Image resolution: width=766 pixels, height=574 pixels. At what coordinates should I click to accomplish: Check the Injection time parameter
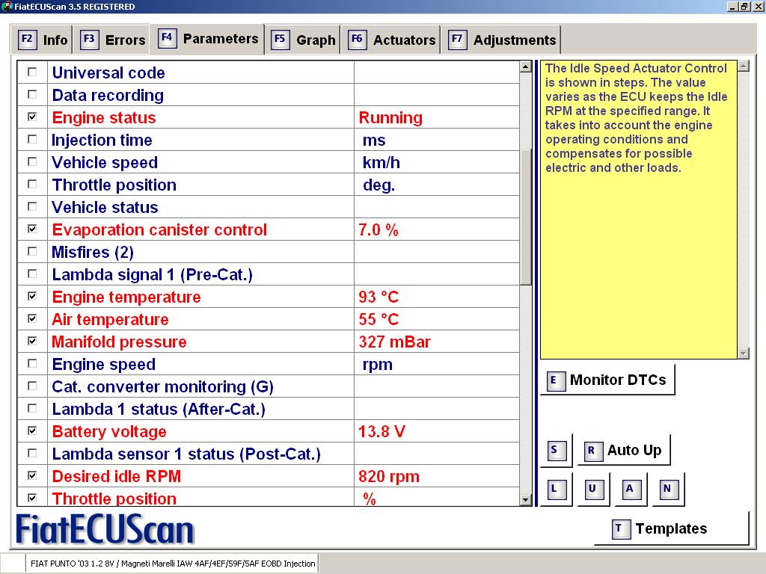[x=32, y=140]
